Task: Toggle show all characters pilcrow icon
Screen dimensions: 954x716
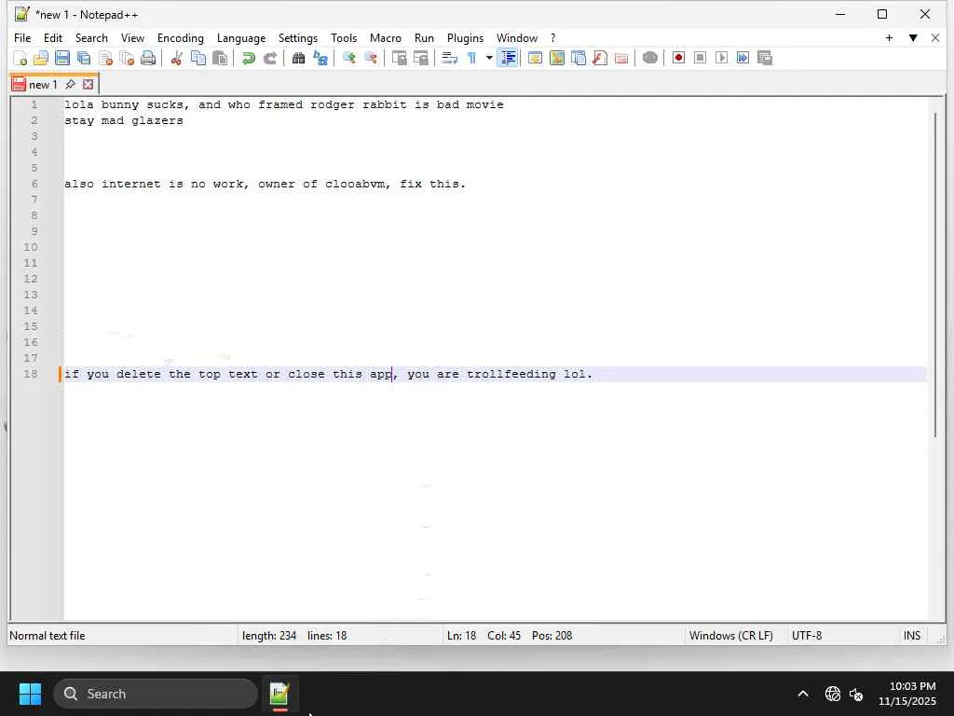Action: pyautogui.click(x=471, y=58)
